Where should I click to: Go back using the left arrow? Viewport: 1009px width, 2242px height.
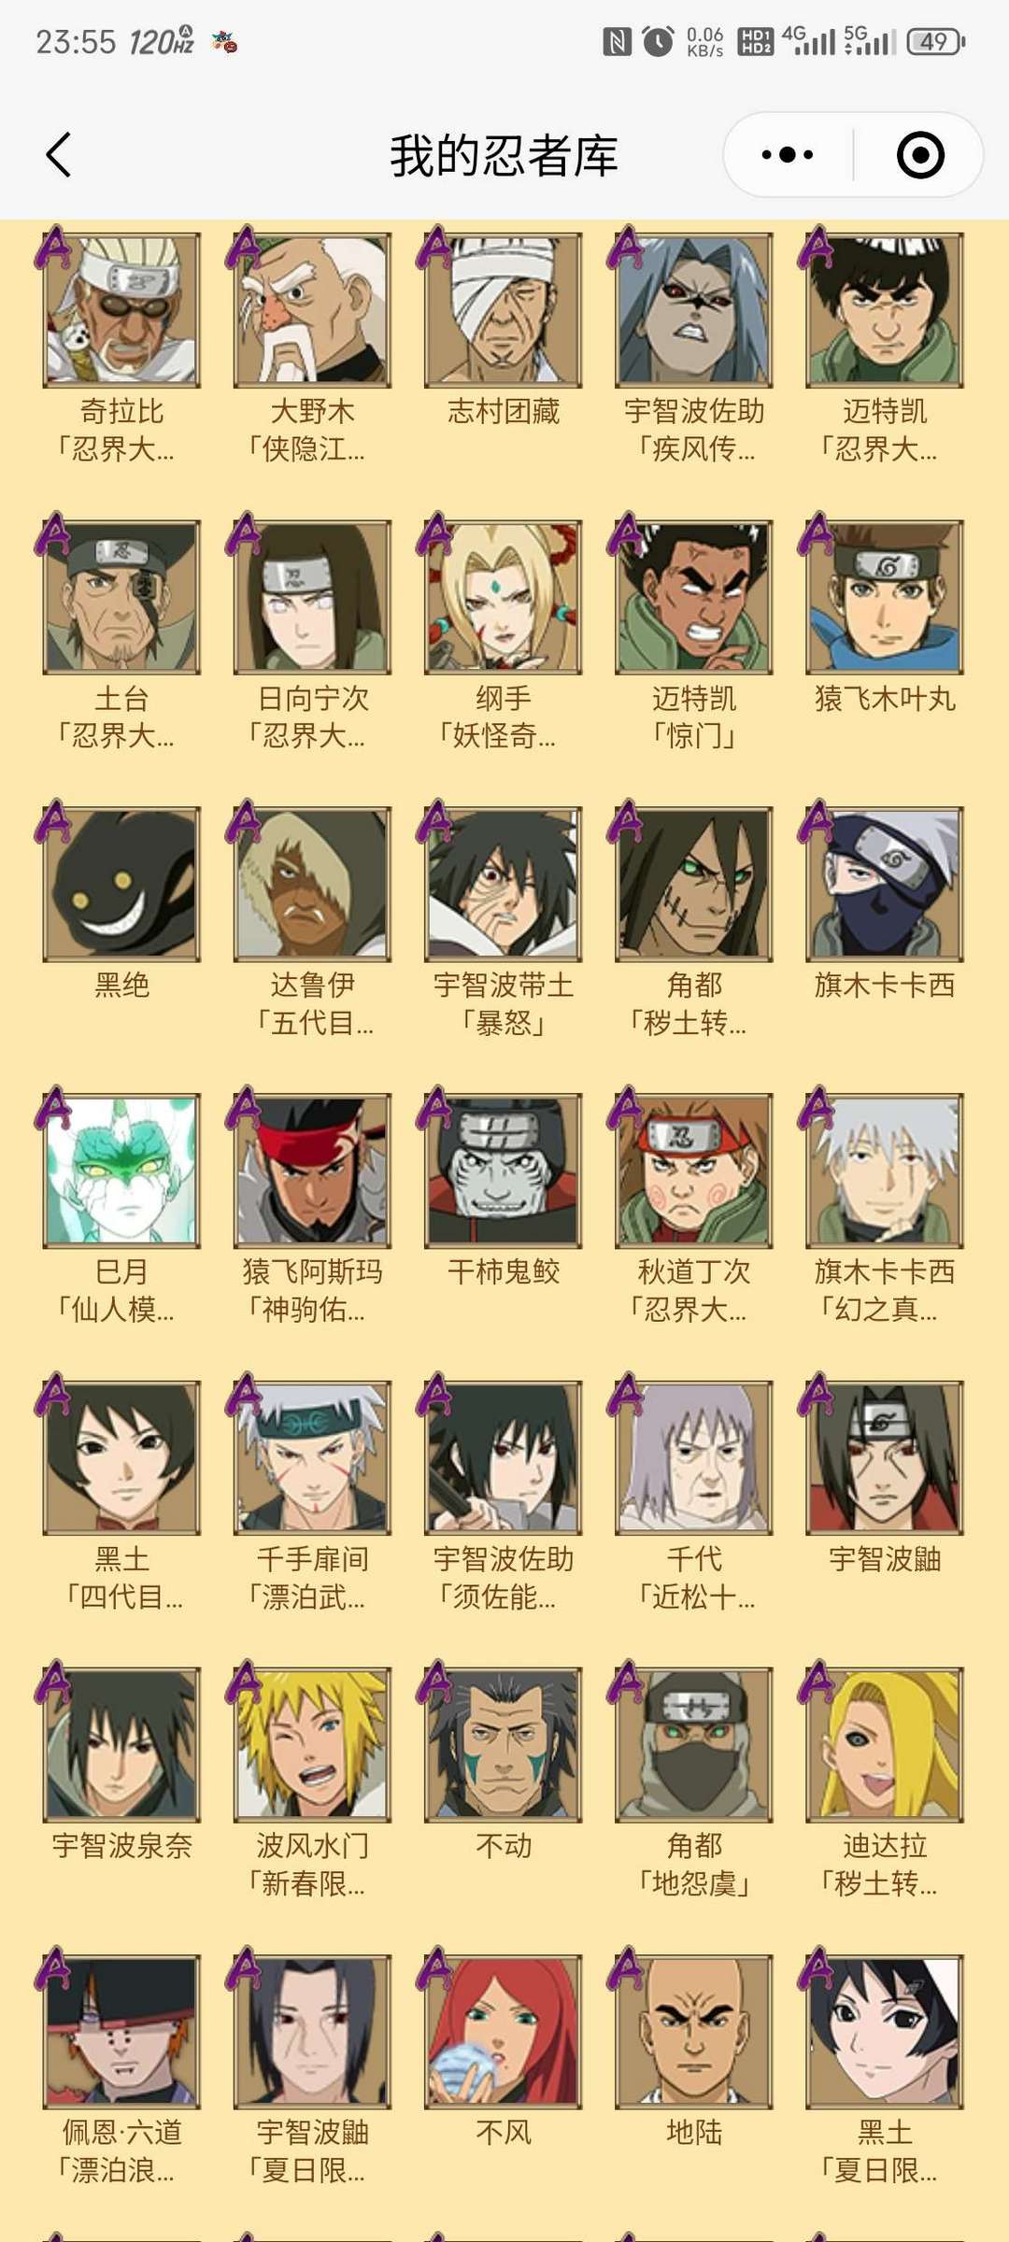59,155
